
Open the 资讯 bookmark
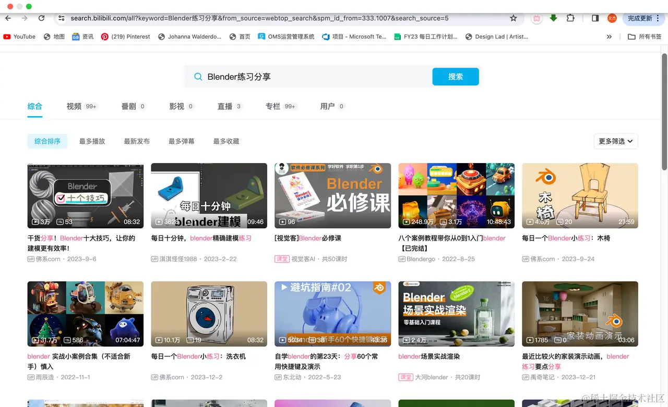coord(83,36)
